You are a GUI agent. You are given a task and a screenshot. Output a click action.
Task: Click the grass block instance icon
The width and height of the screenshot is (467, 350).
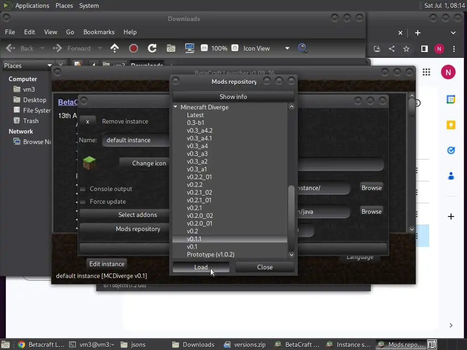[89, 163]
